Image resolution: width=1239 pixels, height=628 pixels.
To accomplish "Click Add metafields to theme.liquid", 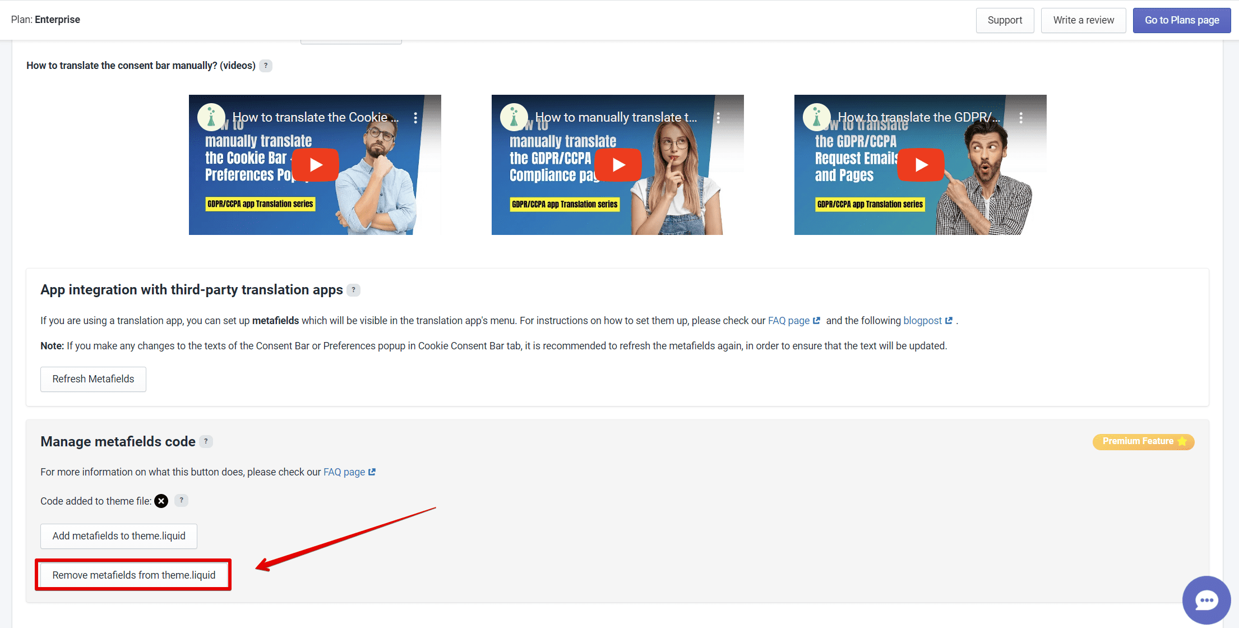I will click(x=119, y=536).
